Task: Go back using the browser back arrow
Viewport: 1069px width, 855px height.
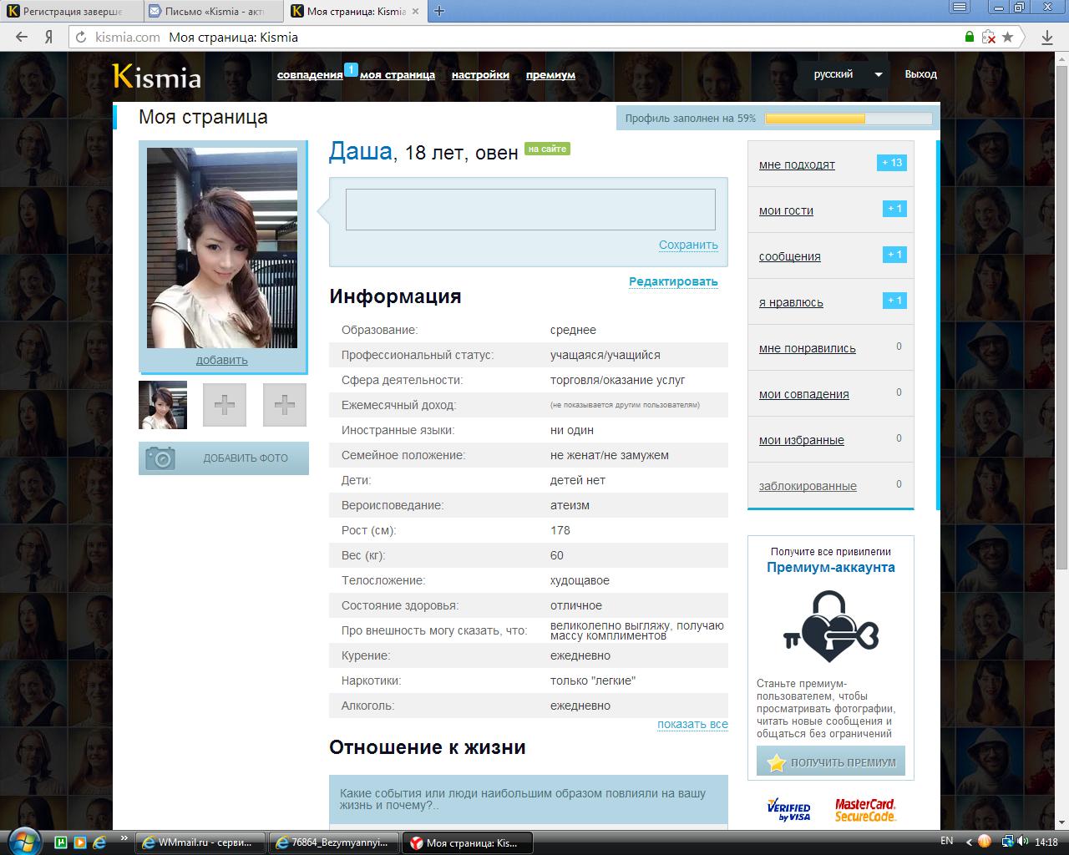Action: [x=23, y=37]
